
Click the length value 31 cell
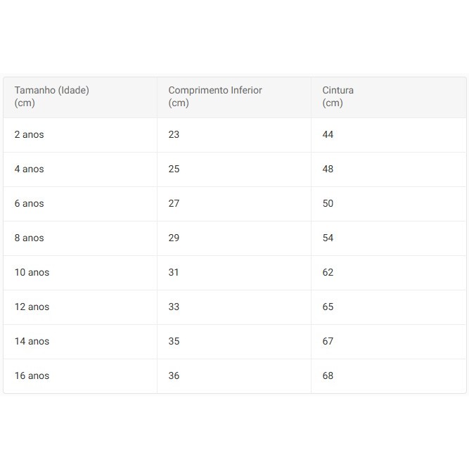click(x=174, y=272)
